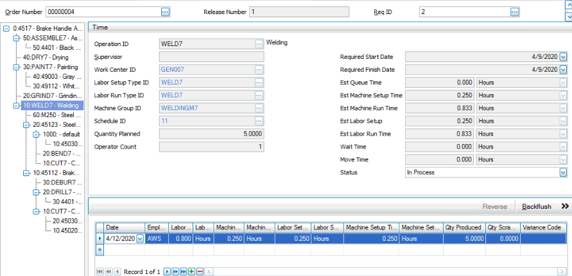
Task: Click the double chevron next to Backflush
Action: 565,206
